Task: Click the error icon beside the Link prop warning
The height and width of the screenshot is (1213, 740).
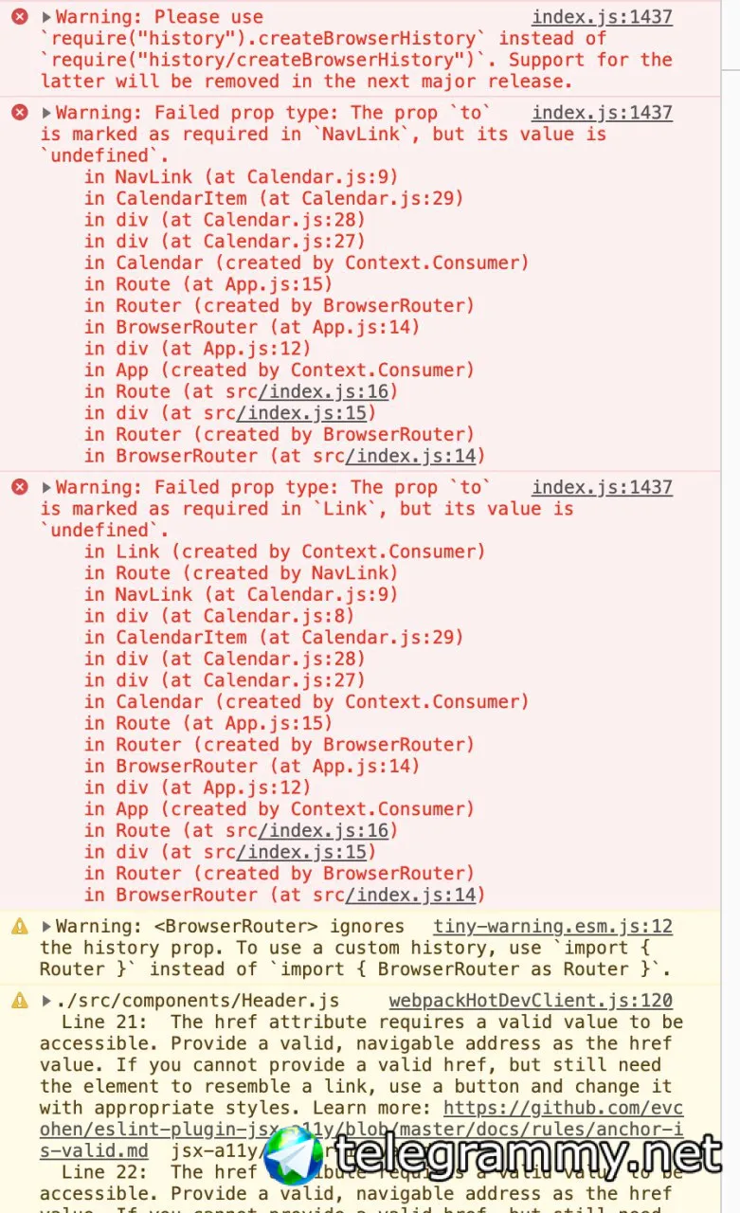Action: 19,487
